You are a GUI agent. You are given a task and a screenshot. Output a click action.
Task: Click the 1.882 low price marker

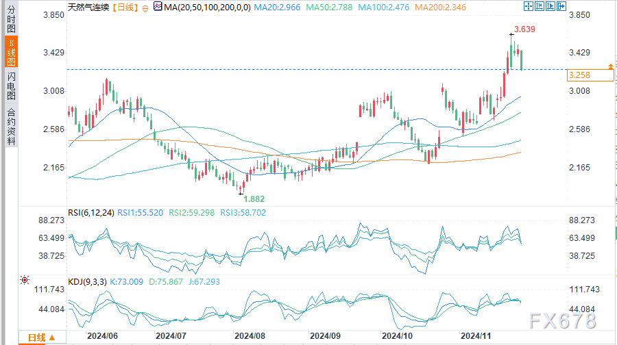tap(254, 198)
